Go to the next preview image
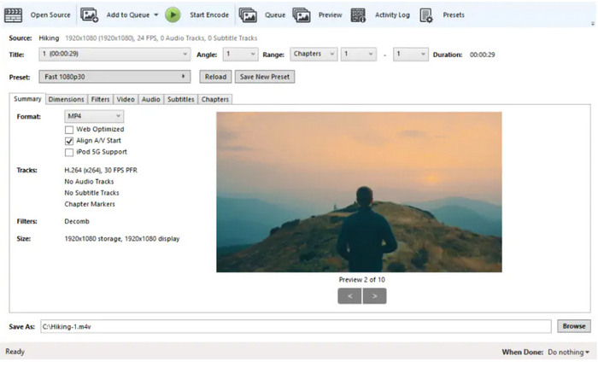 (x=374, y=295)
